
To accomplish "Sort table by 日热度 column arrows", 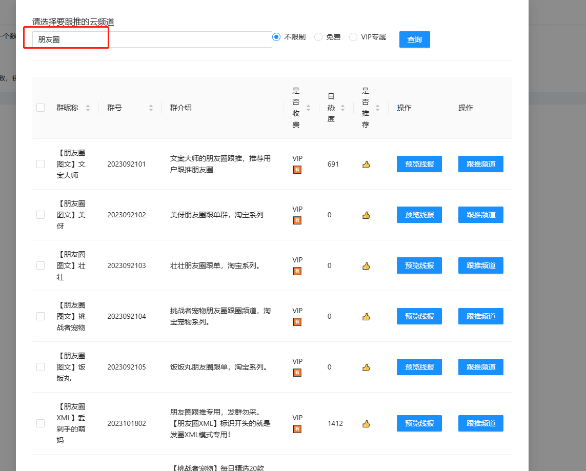I will coord(342,108).
